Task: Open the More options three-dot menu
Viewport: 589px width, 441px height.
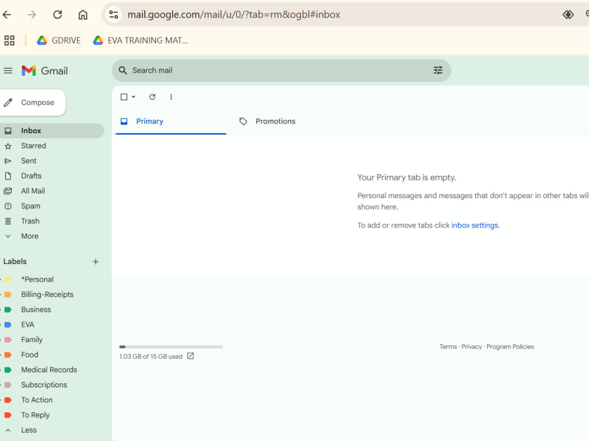Action: 171,97
